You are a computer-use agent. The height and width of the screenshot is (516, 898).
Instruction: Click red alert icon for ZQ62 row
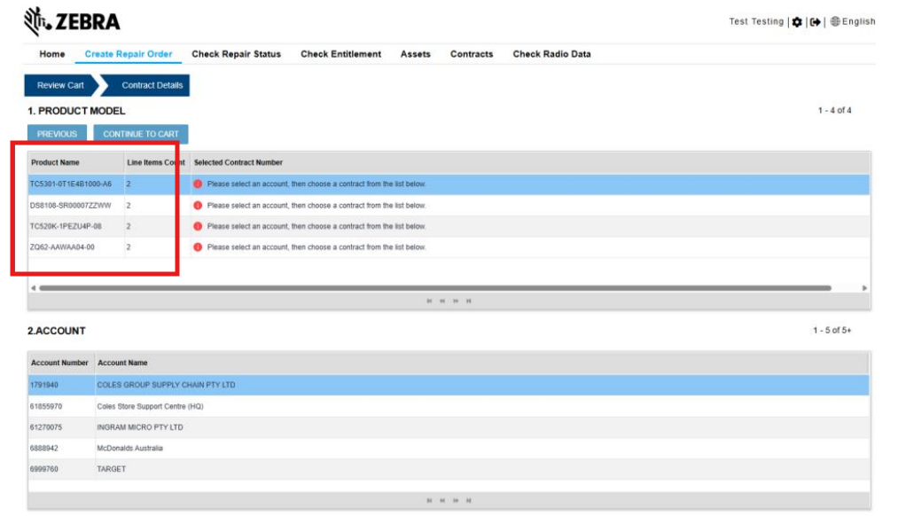tap(198, 246)
